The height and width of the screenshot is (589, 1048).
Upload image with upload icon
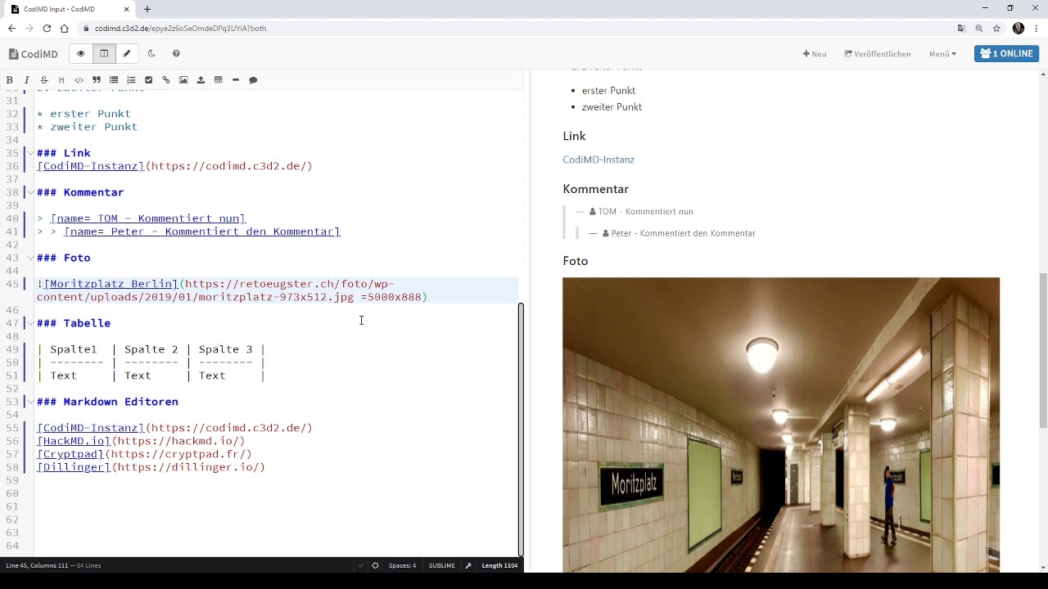(x=201, y=80)
